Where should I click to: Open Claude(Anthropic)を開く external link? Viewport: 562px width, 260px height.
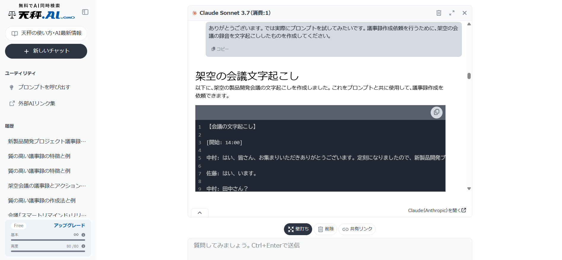click(x=437, y=210)
